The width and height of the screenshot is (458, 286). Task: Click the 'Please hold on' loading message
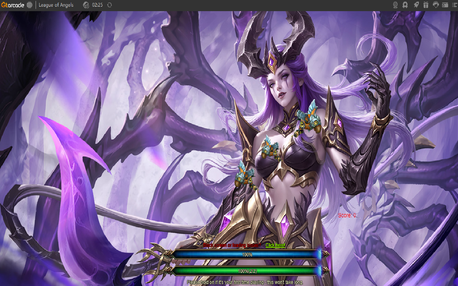(245, 282)
